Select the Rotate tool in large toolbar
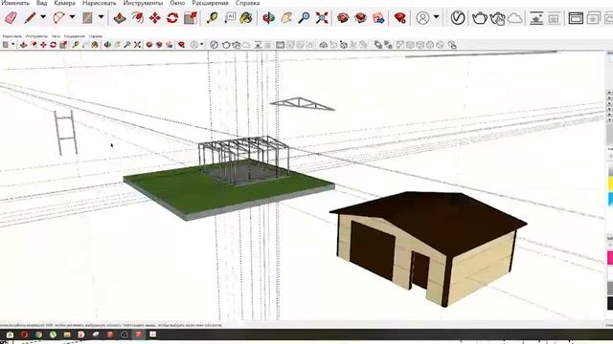Viewport: 613px width, 344px height. [172, 18]
